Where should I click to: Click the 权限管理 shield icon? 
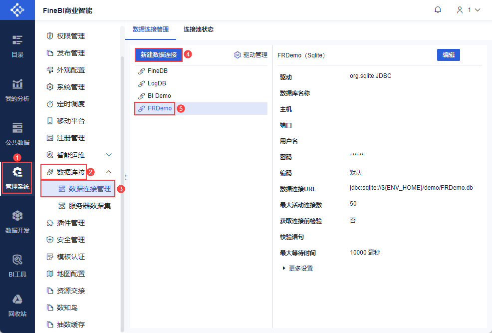tap(49, 36)
